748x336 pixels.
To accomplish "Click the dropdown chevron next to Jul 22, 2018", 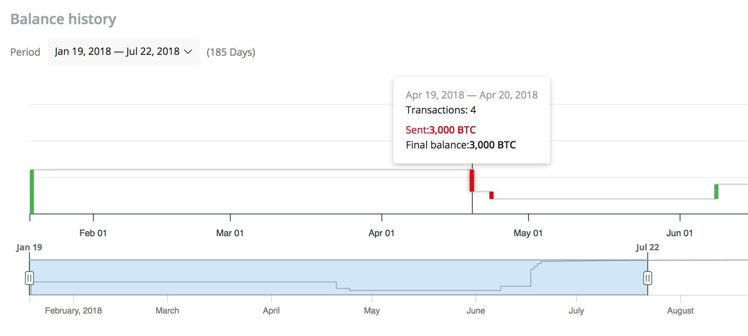I will pos(188,52).
